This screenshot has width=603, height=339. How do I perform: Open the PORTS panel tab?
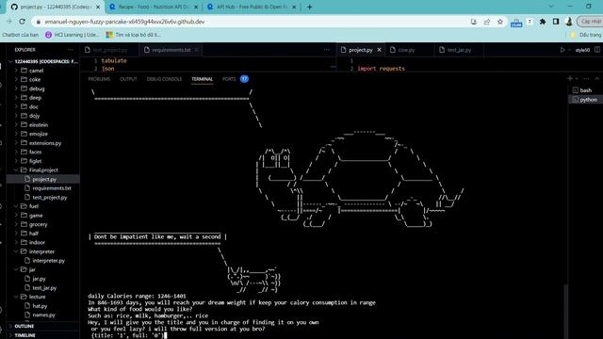tap(229, 79)
